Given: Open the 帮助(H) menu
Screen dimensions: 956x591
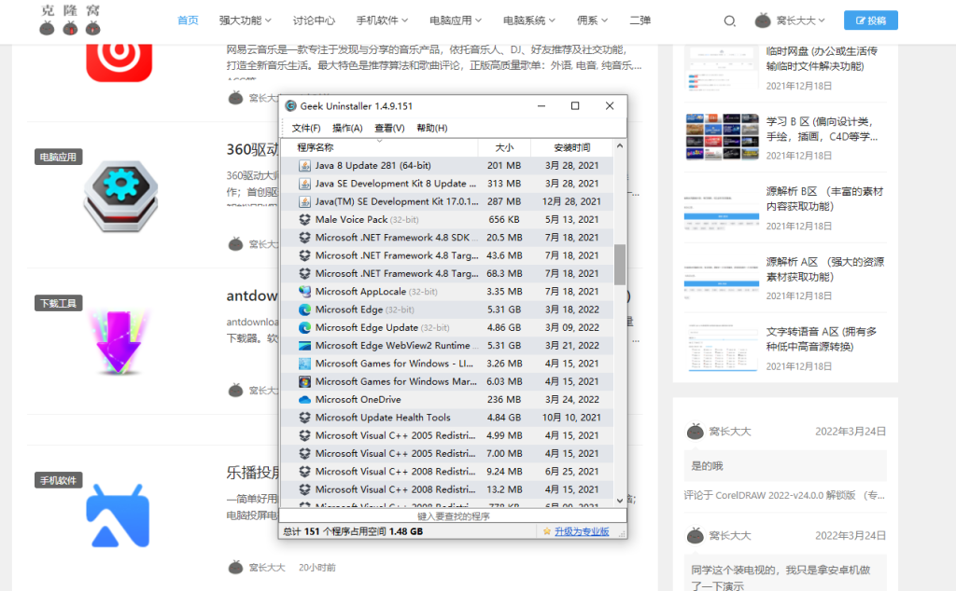Looking at the screenshot, I should 431,128.
